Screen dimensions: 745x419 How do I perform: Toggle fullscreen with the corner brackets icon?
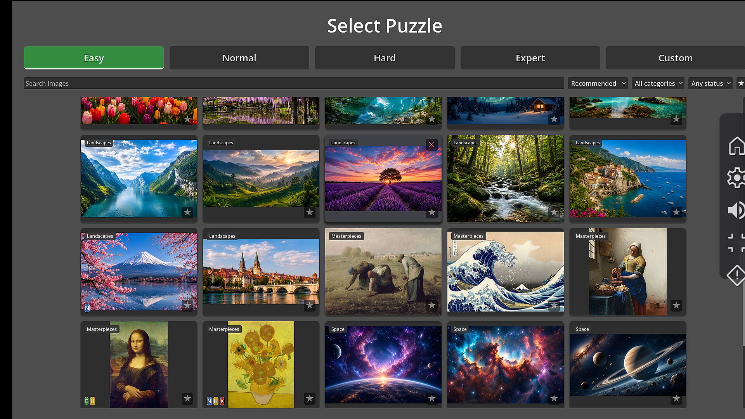736,243
